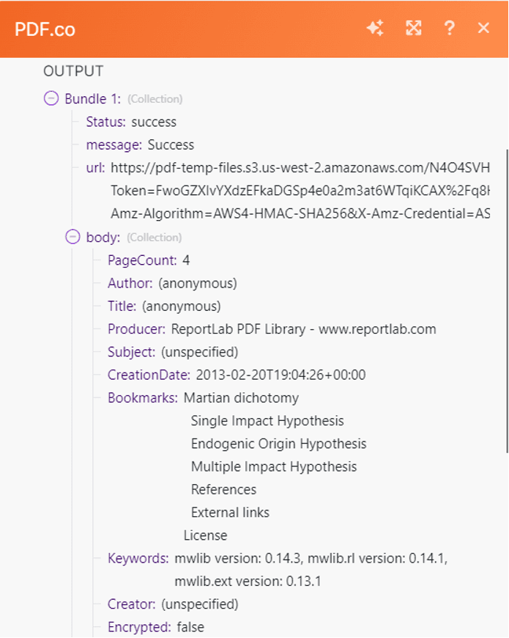Click the pdf-temp-files amazonaws URL value

coord(300,168)
